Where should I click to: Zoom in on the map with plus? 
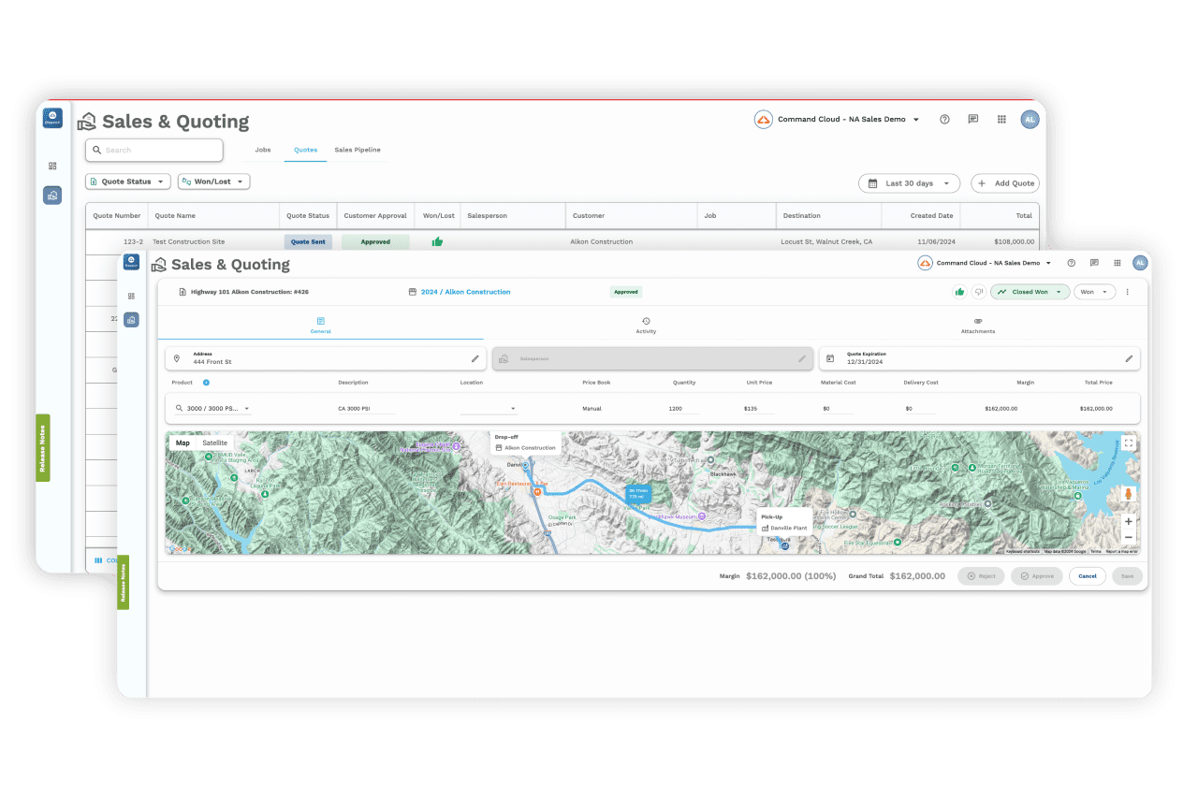(x=1129, y=521)
